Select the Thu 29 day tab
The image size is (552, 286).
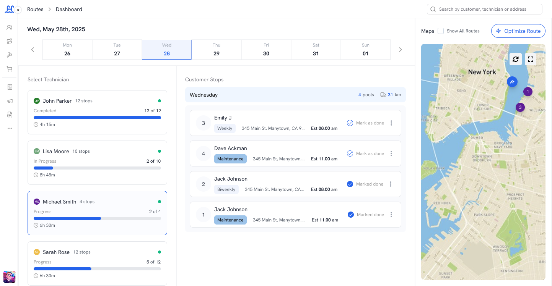(217, 50)
